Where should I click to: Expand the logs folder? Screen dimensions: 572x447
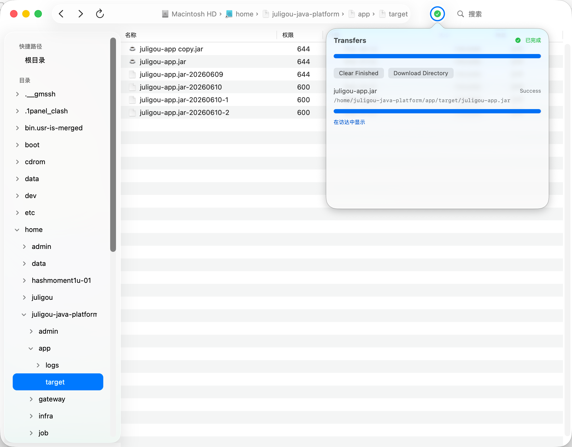38,365
